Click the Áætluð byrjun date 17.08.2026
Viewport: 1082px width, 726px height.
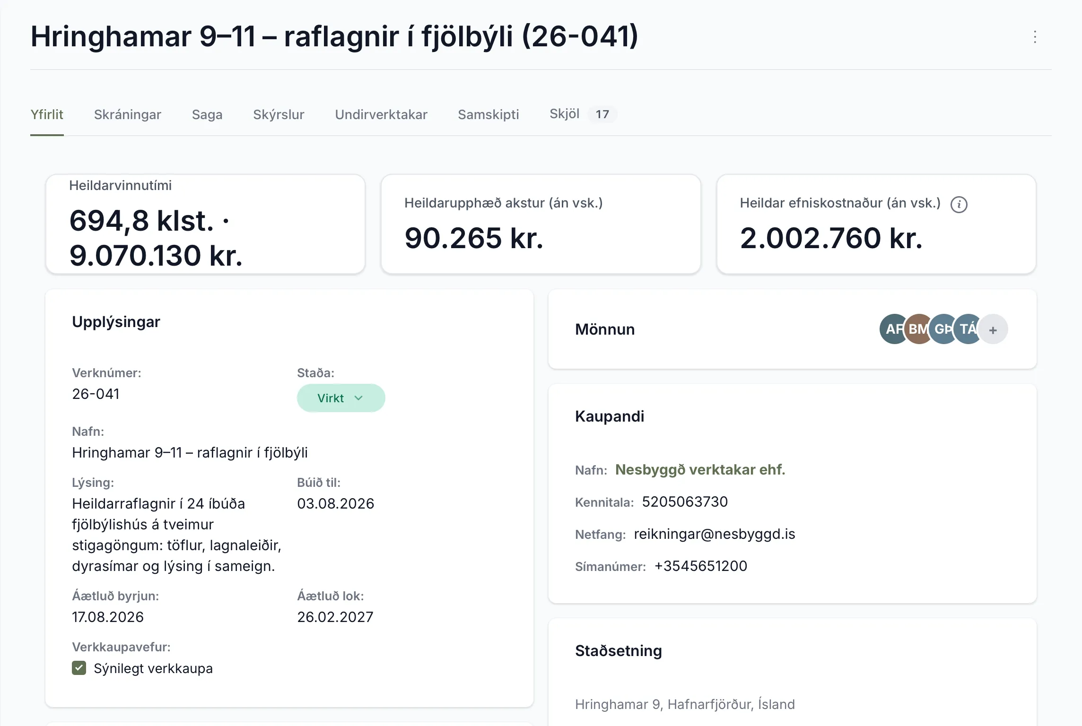(108, 617)
